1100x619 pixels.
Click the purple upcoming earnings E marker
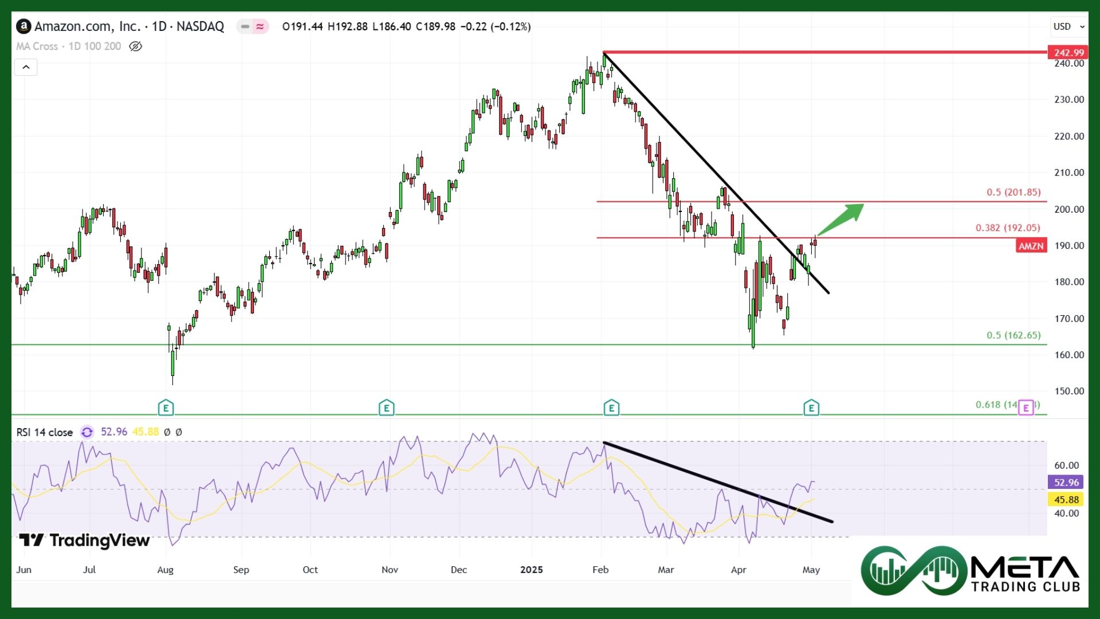coord(1026,408)
